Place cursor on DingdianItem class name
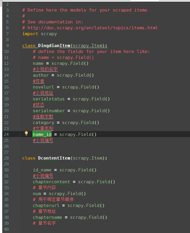 [54, 46]
